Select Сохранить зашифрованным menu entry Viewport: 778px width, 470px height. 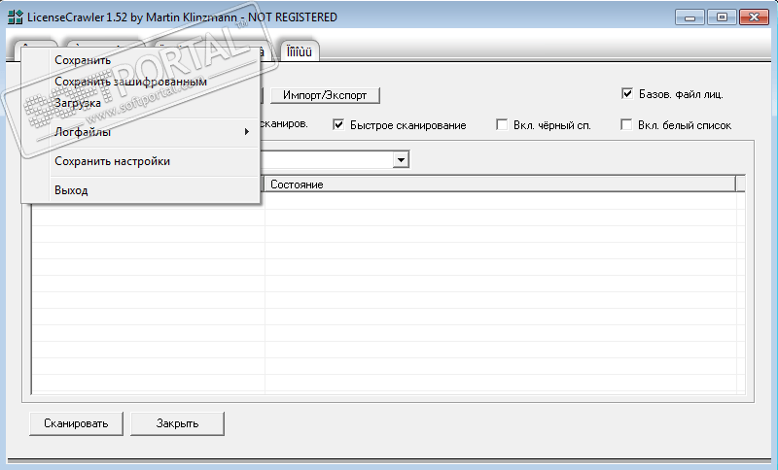click(140, 82)
